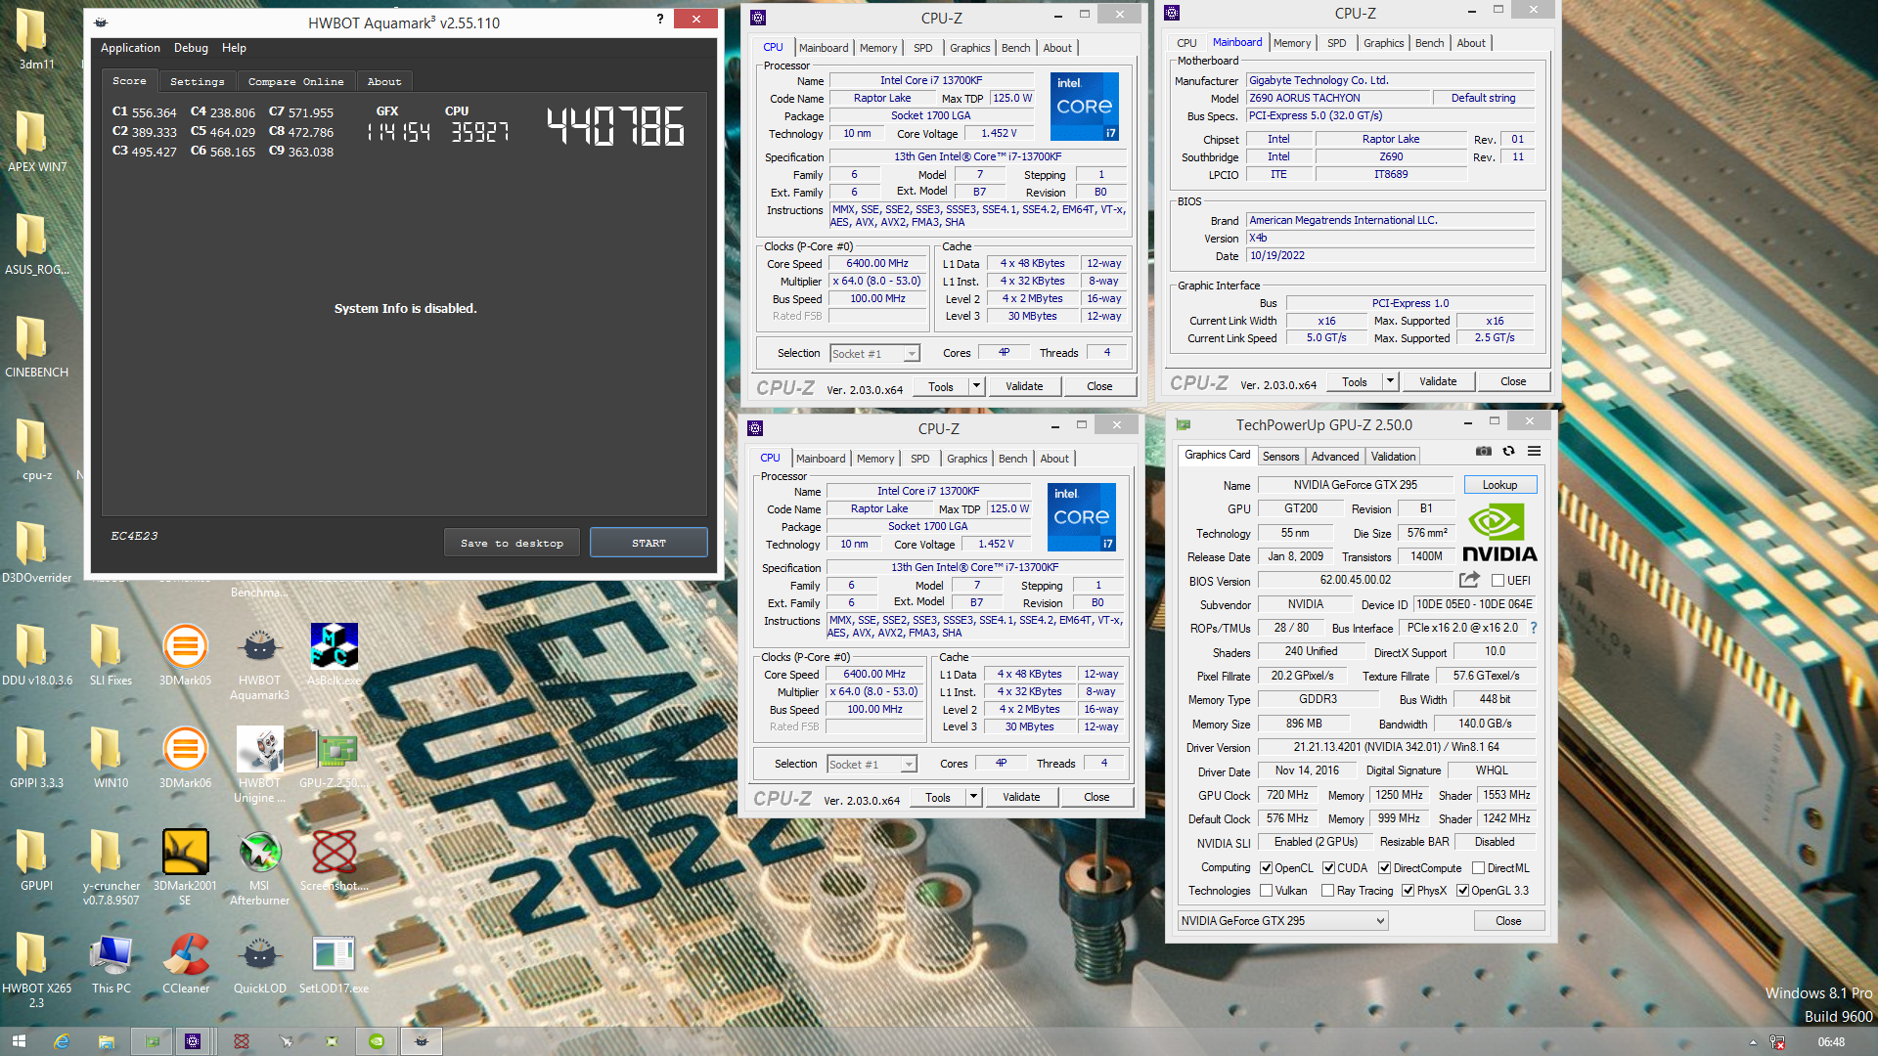This screenshot has width=1878, height=1056.
Task: Open the Debug menu in Aquamark
Action: pos(191,48)
